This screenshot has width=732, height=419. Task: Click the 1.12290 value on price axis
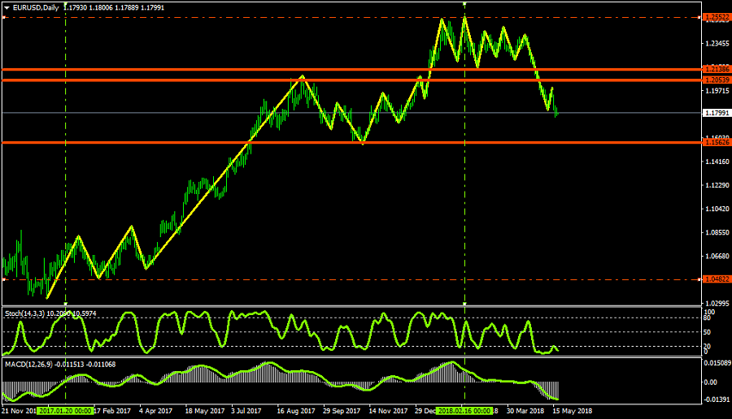click(x=717, y=185)
